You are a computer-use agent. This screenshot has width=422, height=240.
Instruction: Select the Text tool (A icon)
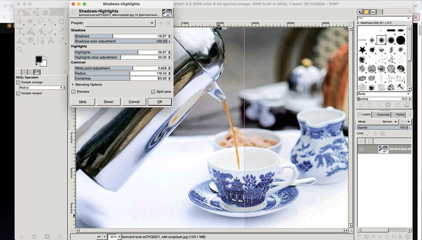click(51, 41)
